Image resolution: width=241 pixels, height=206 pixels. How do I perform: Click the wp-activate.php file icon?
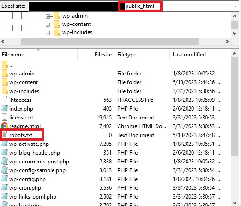[5, 144]
